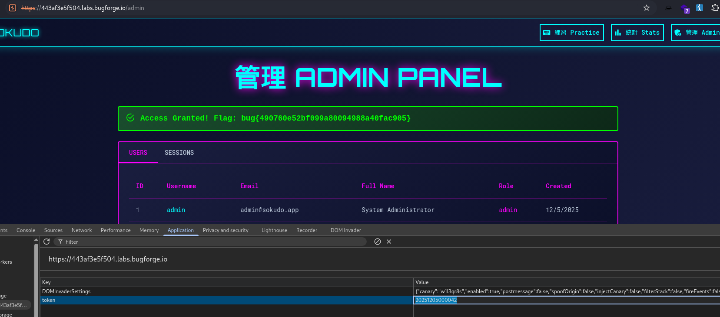Select the token key cell

pyautogui.click(x=227, y=300)
